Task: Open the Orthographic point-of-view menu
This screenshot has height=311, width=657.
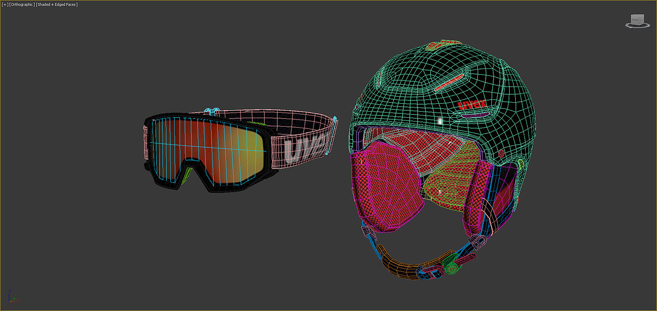Action: (x=22, y=4)
